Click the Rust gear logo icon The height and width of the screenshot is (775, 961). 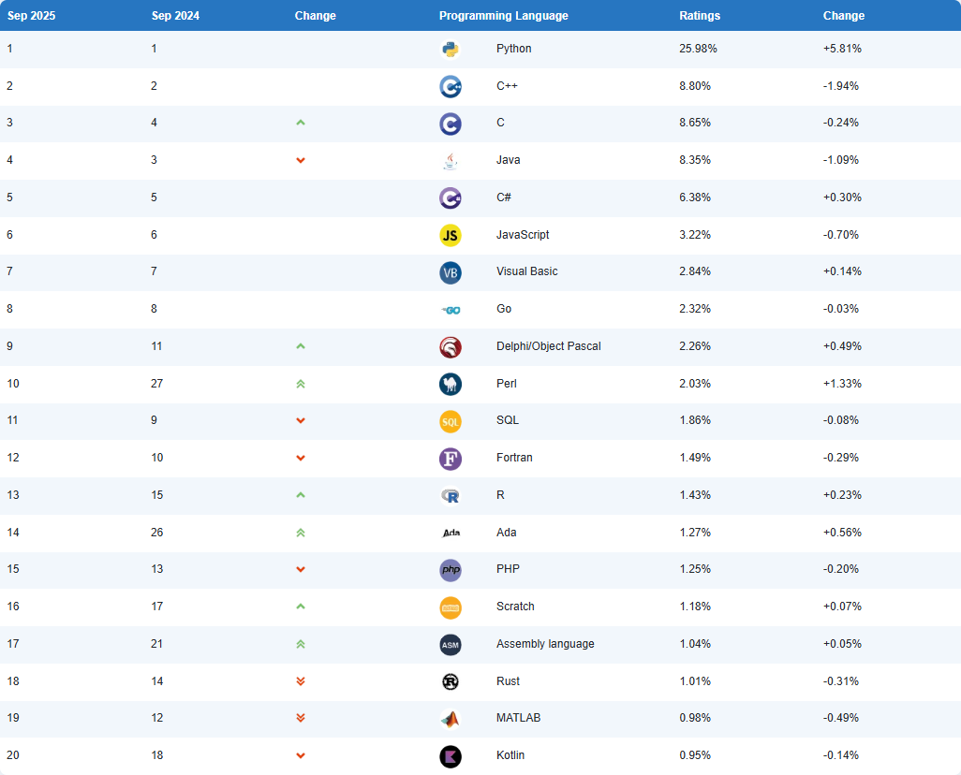coord(451,681)
